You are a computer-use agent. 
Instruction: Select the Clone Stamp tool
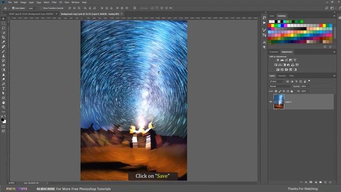tap(3, 56)
